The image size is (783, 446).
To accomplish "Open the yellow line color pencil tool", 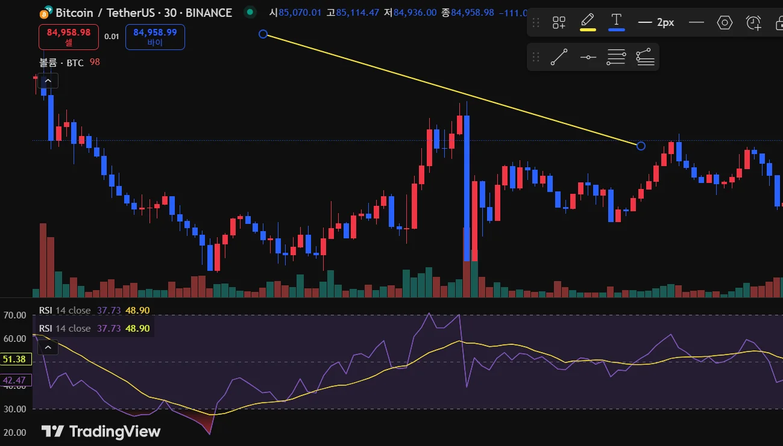I will [588, 22].
